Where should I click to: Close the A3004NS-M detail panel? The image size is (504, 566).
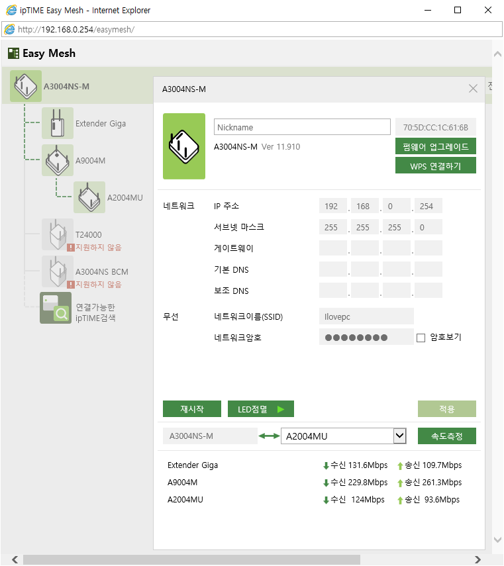coord(473,89)
